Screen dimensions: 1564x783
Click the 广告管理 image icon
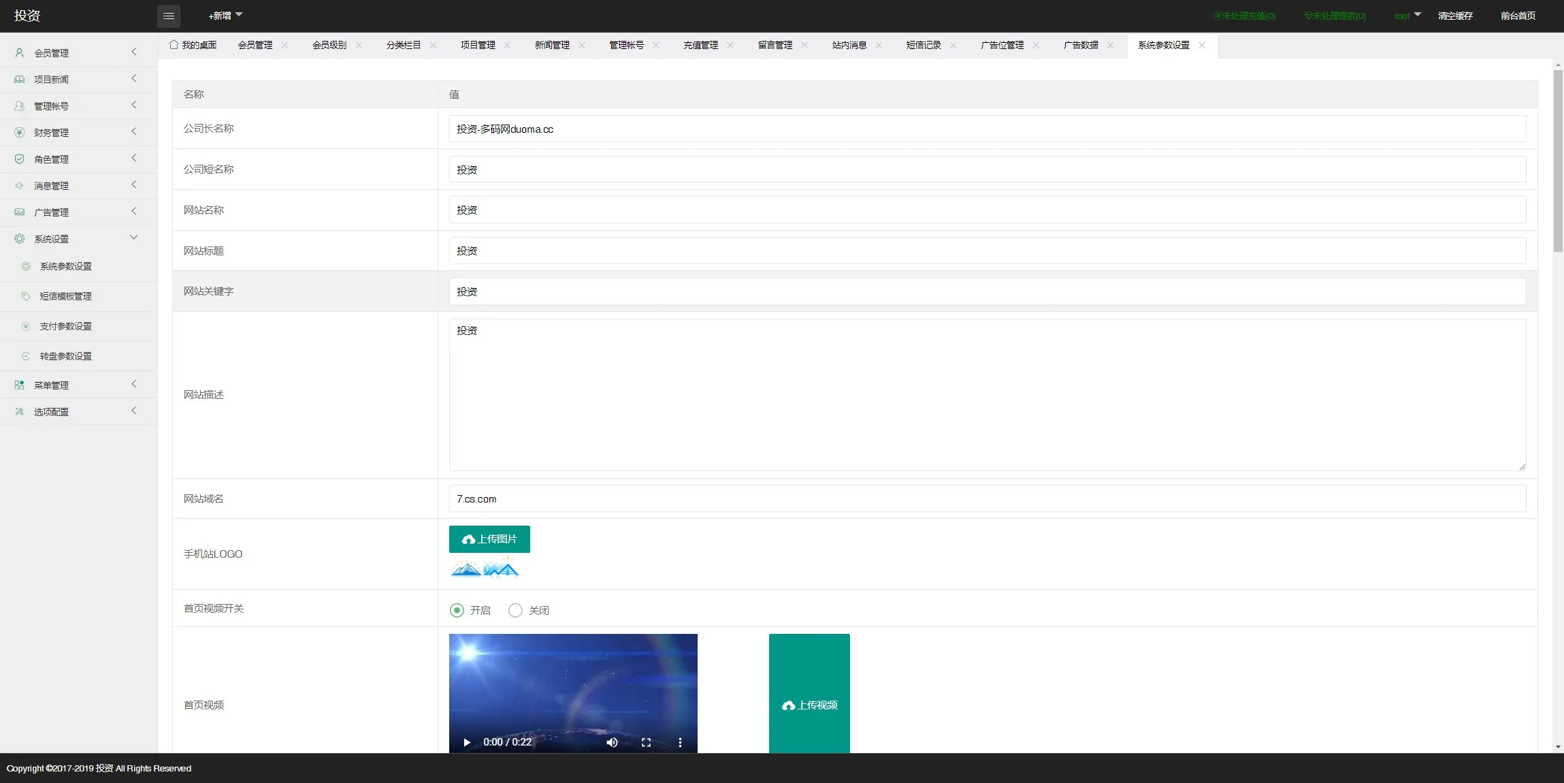pos(18,212)
